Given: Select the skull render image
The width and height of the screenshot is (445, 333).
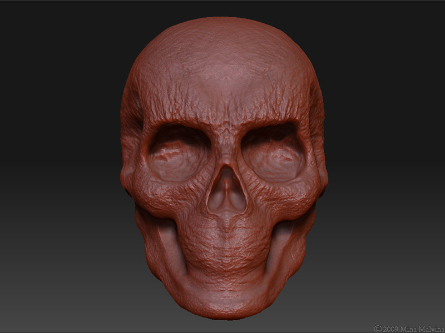Looking at the screenshot, I should [222, 167].
